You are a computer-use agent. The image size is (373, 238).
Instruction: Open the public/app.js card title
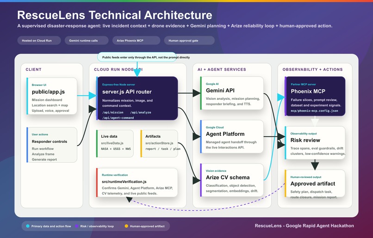tap(48, 92)
